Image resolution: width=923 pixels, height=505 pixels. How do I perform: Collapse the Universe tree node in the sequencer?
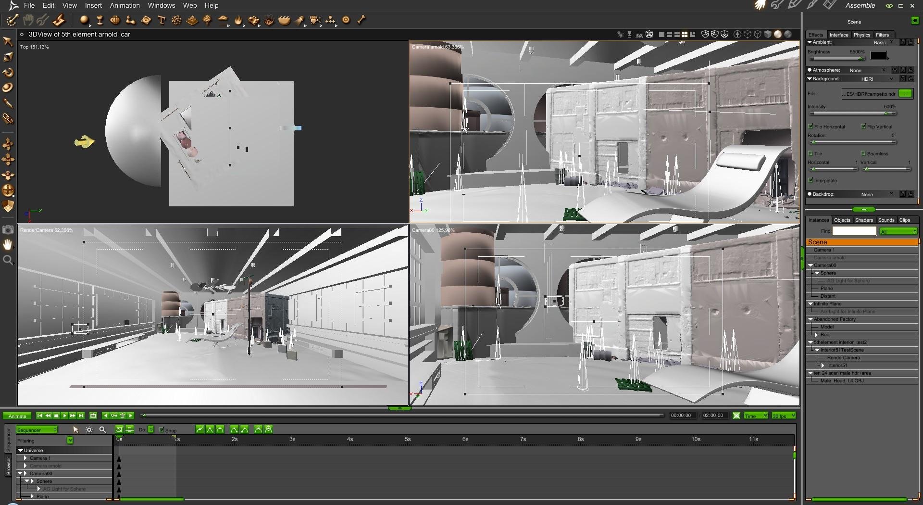[21, 451]
